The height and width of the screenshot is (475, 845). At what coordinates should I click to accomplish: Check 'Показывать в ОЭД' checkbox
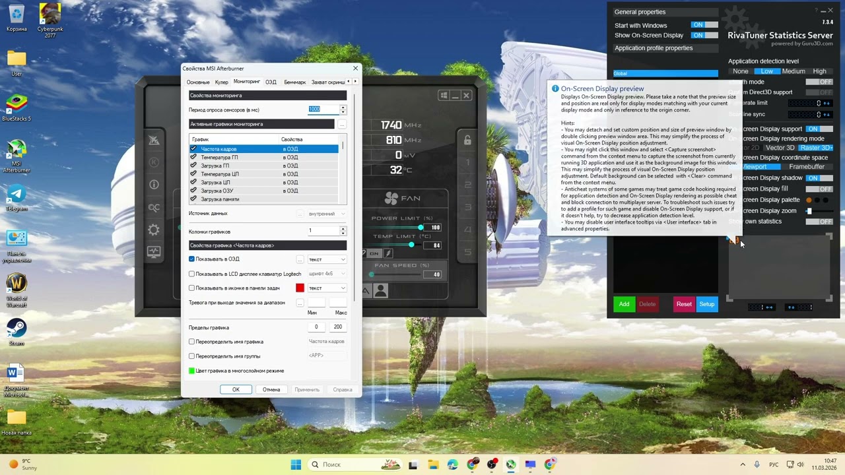[192, 259]
